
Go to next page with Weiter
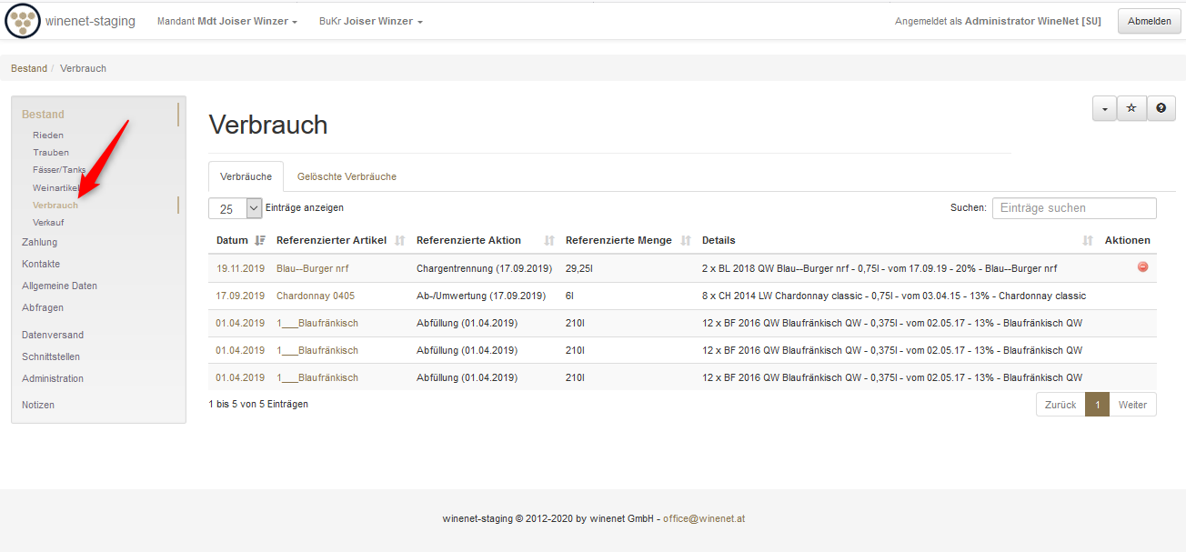[1132, 405]
